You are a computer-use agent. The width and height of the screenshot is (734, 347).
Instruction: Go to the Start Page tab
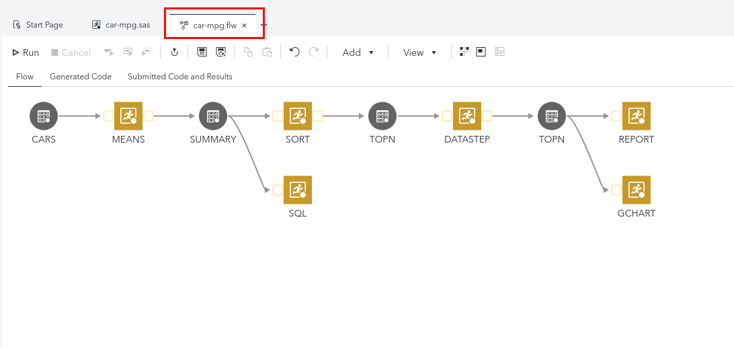tap(38, 25)
